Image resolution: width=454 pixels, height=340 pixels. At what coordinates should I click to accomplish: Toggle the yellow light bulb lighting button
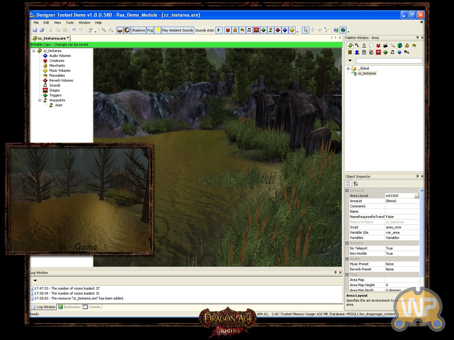pyautogui.click(x=158, y=30)
